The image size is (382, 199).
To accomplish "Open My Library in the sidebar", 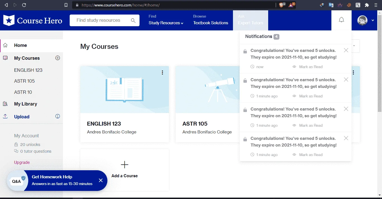I will click(x=25, y=104).
